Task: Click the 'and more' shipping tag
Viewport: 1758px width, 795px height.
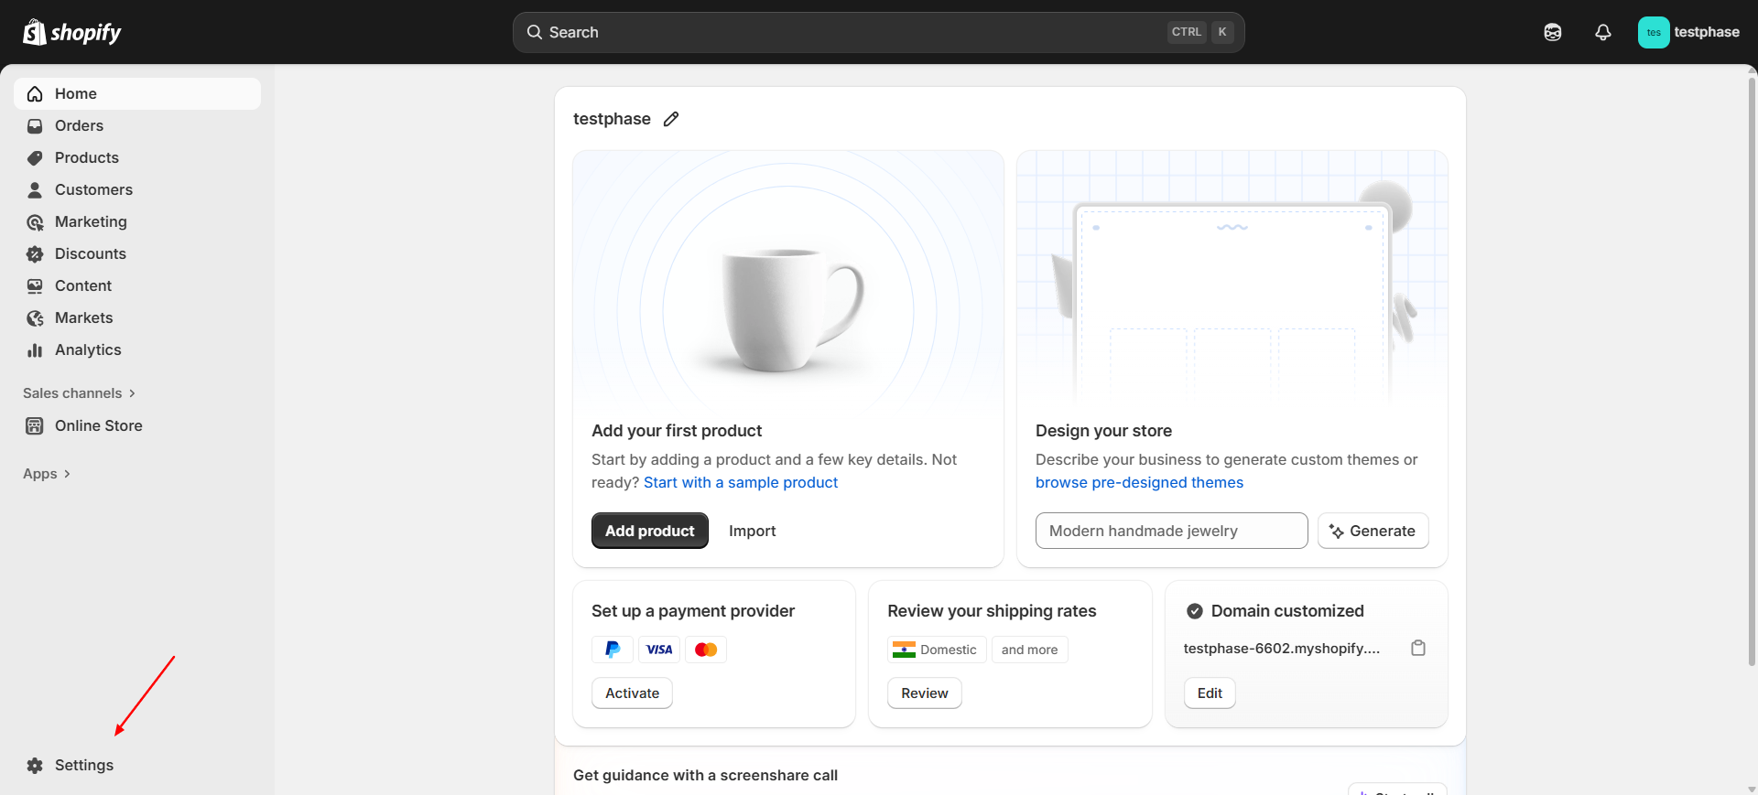Action: point(1029,650)
